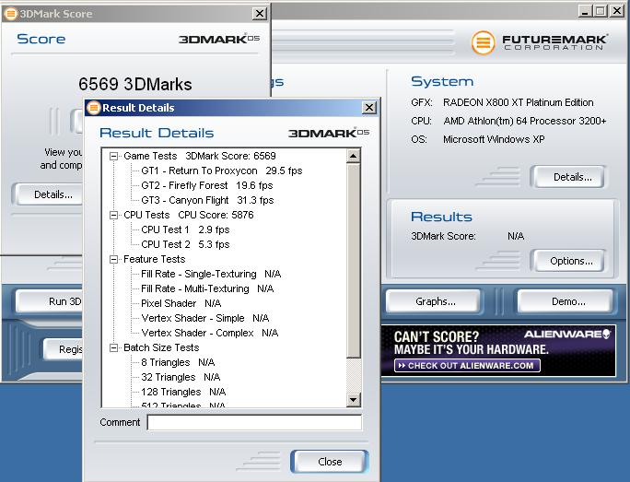
Task: Click Feature Tests label
Action: [x=155, y=259]
